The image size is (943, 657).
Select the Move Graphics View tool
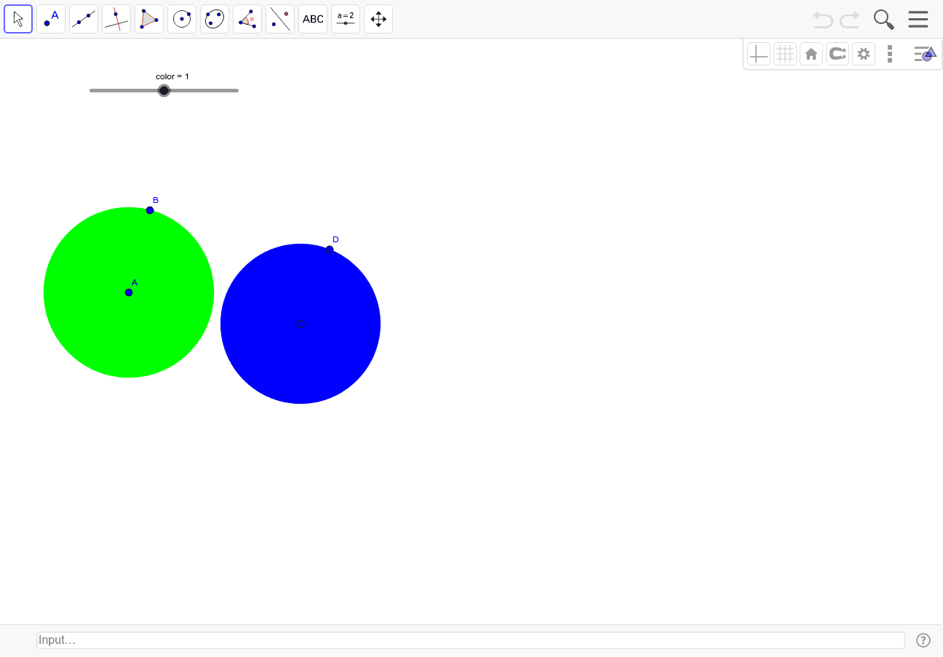tap(378, 19)
